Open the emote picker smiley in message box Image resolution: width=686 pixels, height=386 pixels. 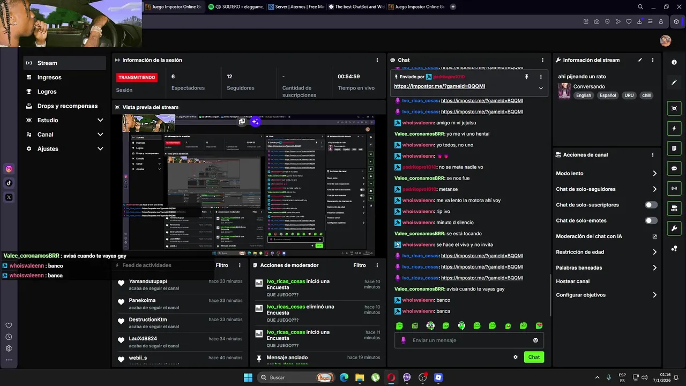point(535,340)
